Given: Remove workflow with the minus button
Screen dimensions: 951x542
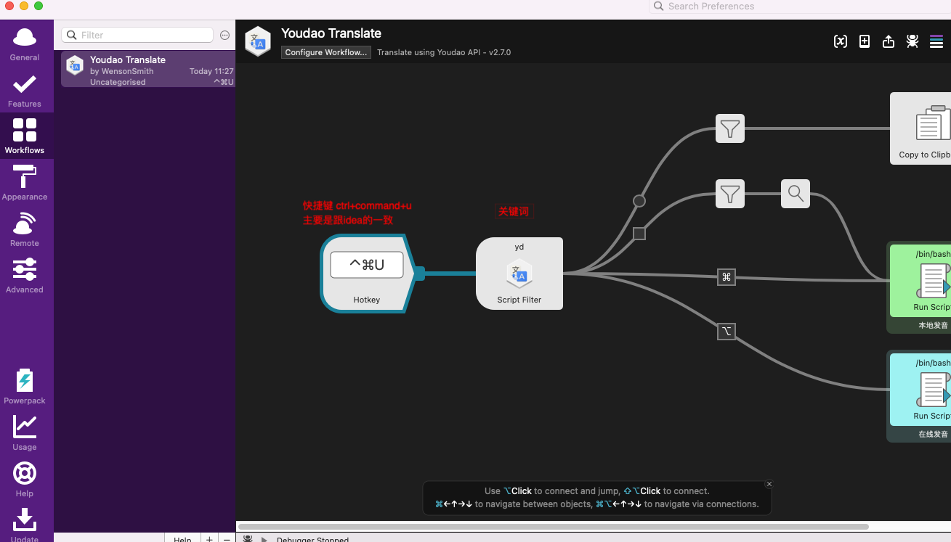Looking at the screenshot, I should 227,539.
